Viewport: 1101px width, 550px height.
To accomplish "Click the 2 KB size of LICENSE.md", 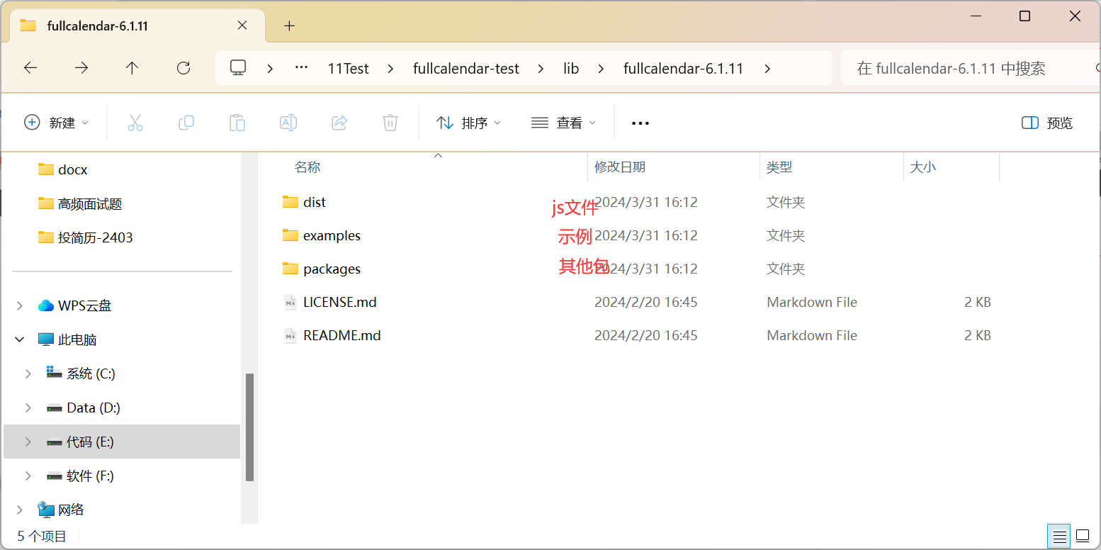I will pyautogui.click(x=978, y=302).
